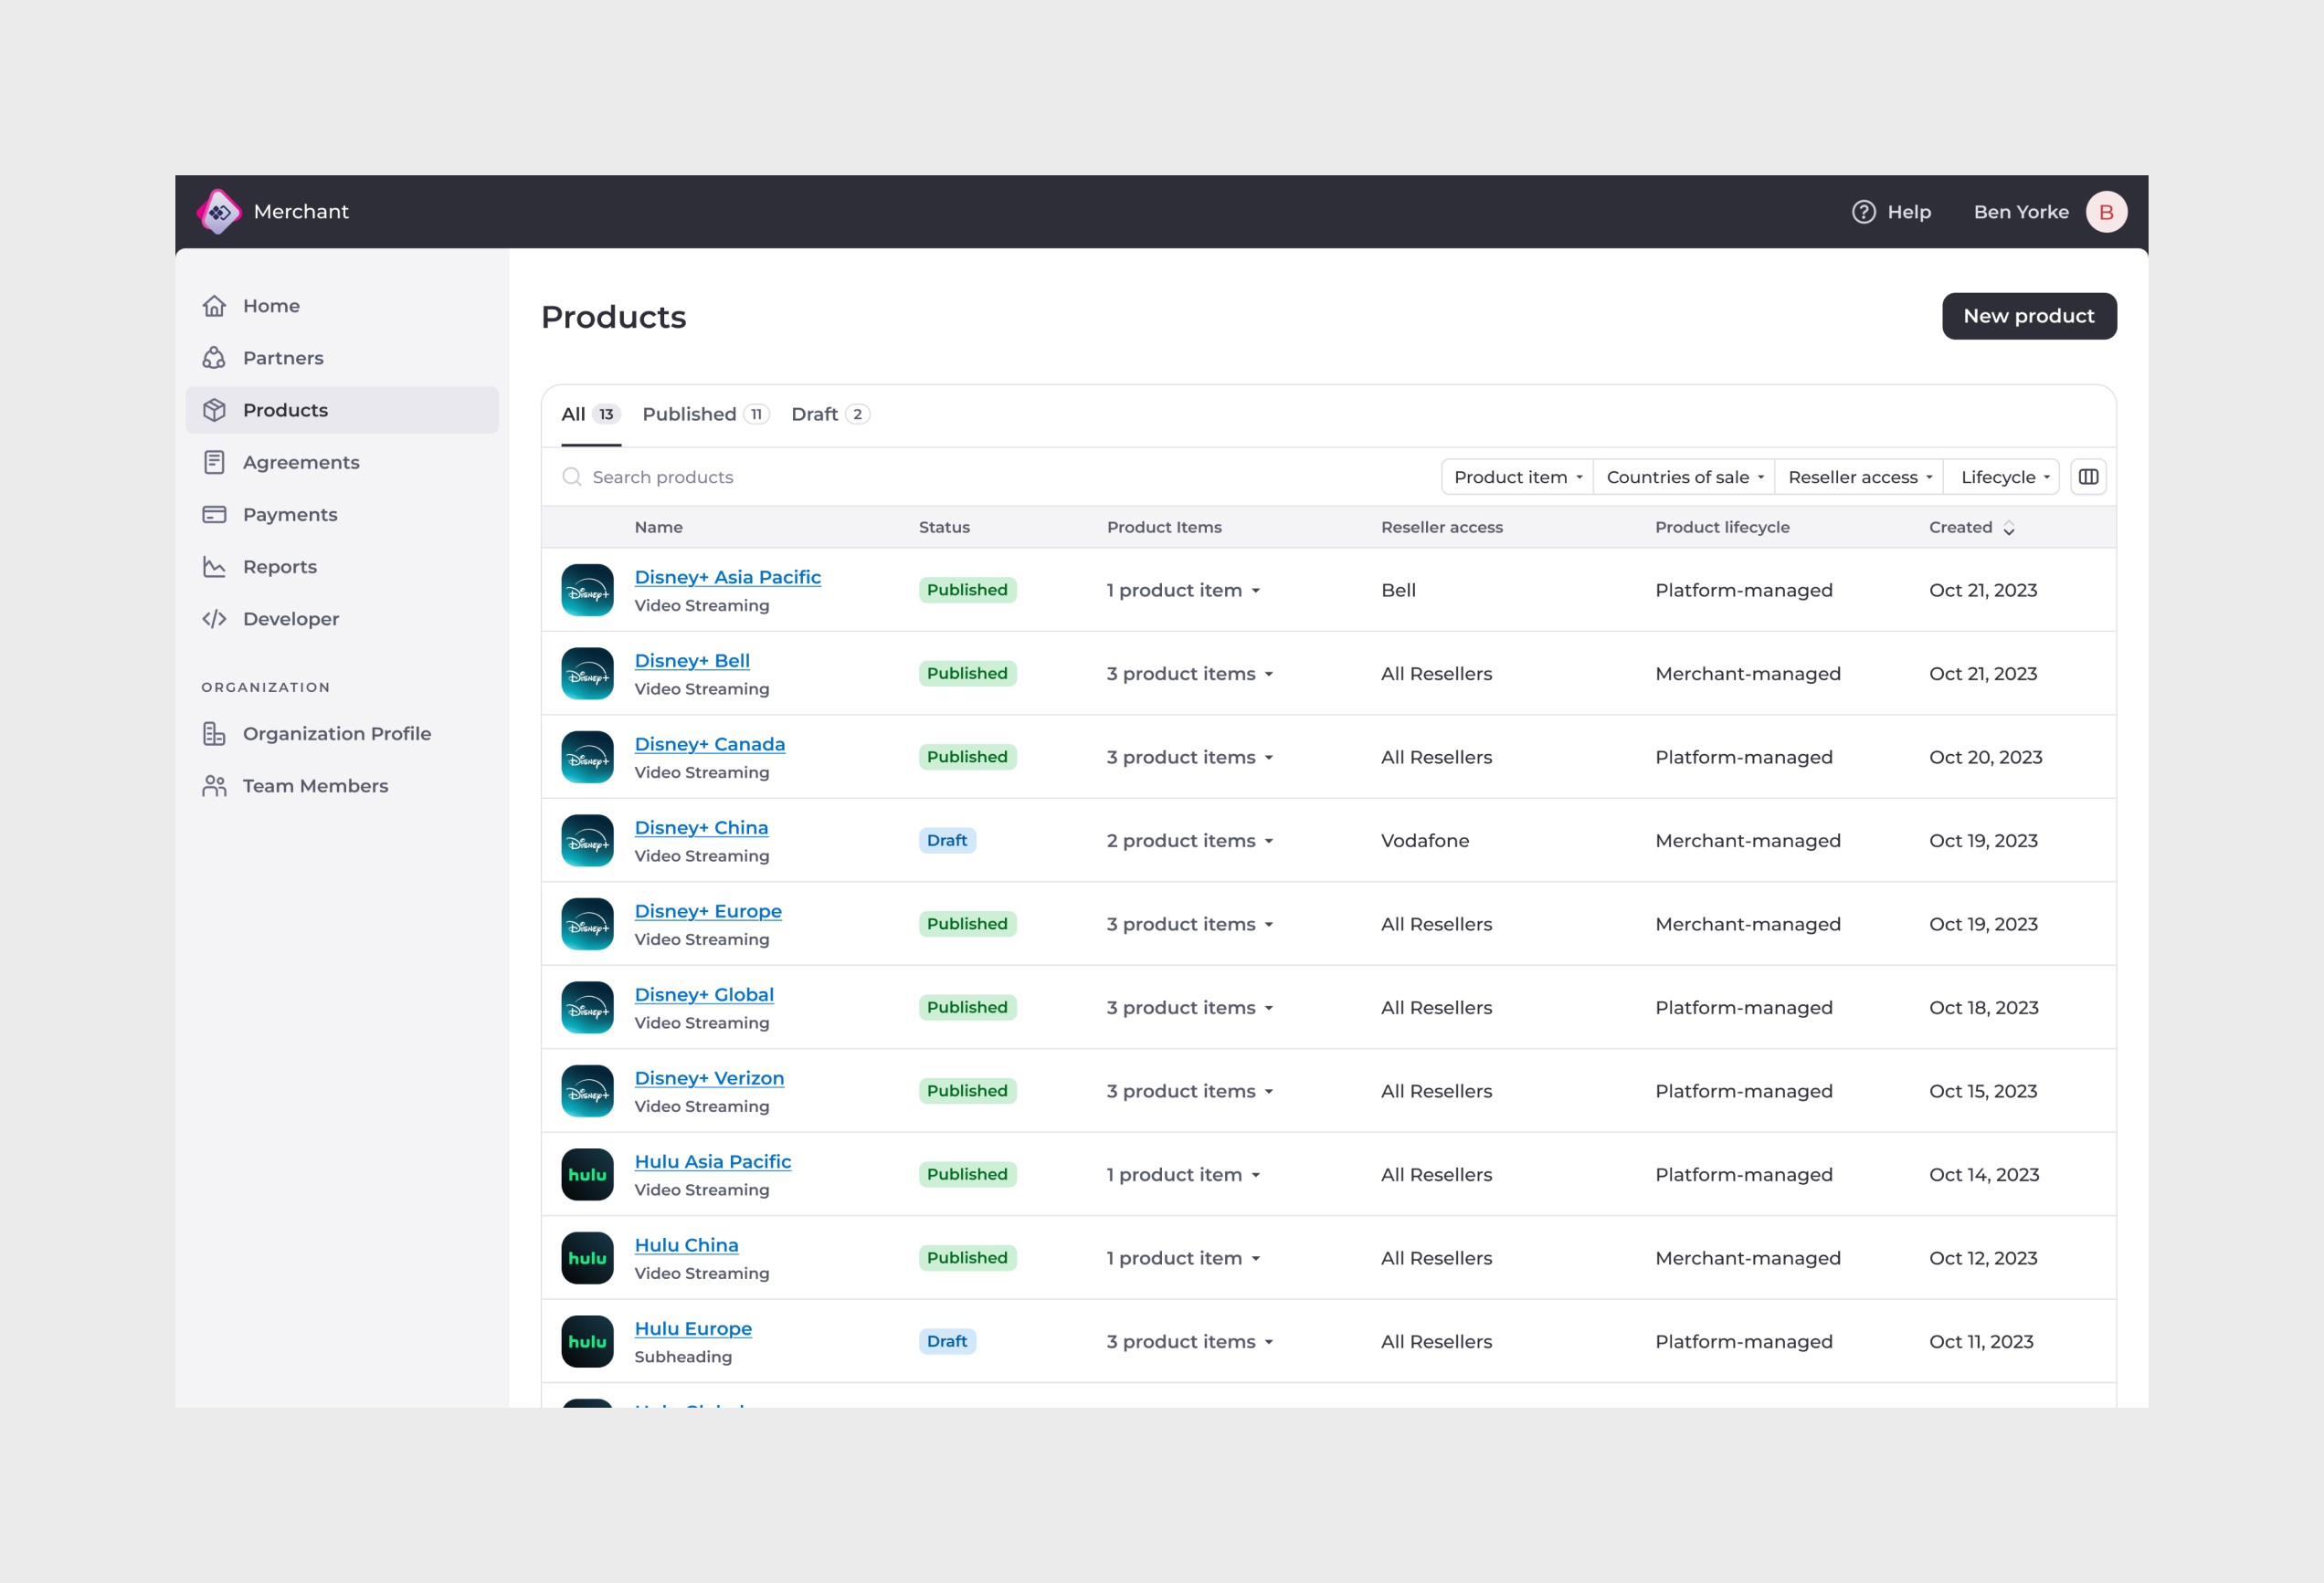This screenshot has height=1583, width=2324.
Task: Click the Products box icon
Action: point(214,410)
